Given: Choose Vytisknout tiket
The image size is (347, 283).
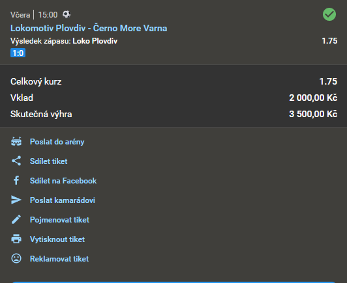Looking at the screenshot, I should 57,239.
